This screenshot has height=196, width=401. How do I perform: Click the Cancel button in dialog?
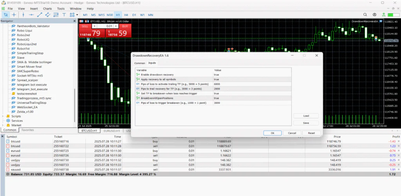(x=292, y=133)
